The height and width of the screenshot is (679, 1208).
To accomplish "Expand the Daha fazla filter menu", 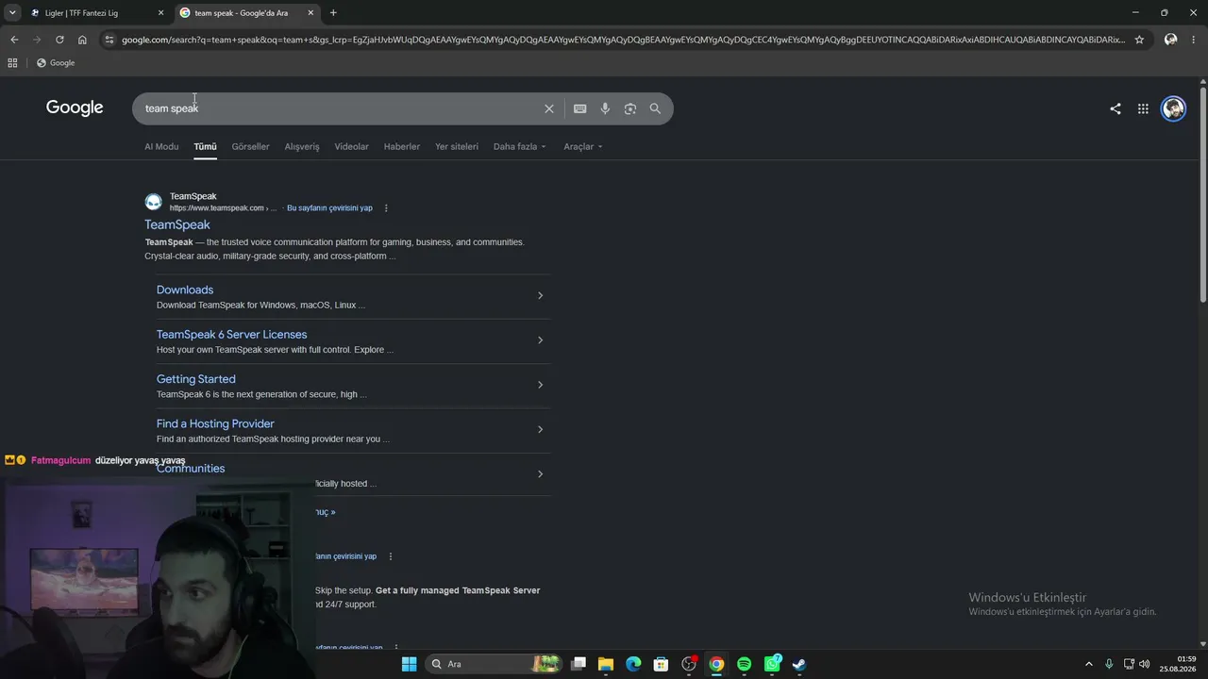I will click(x=520, y=147).
